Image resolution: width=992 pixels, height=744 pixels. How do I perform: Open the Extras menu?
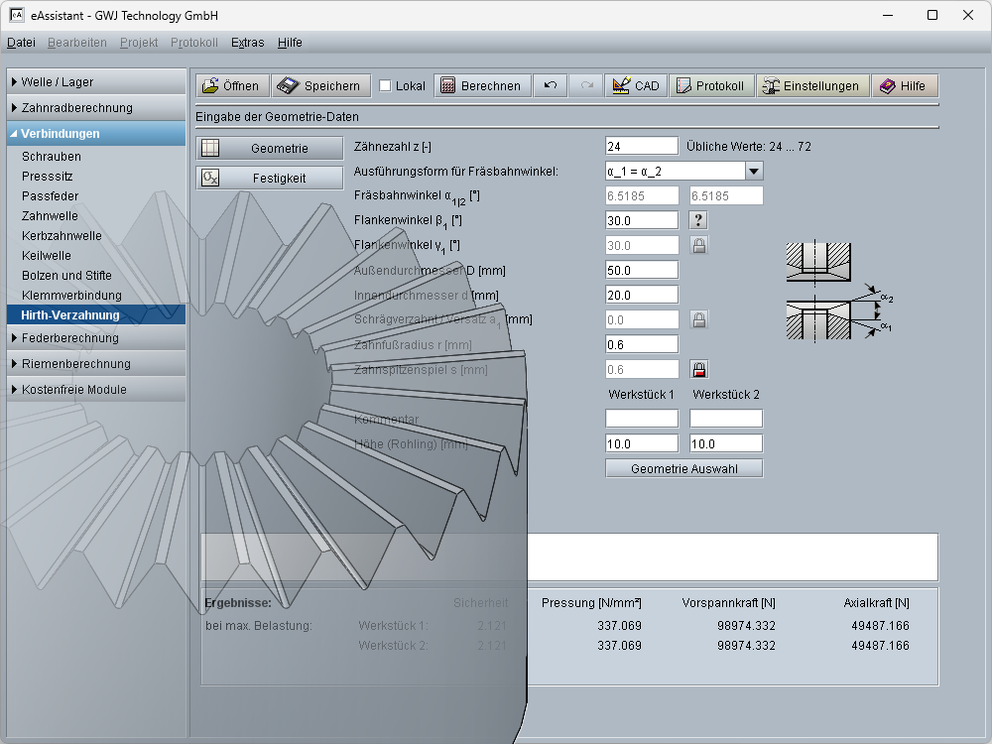pyautogui.click(x=247, y=43)
